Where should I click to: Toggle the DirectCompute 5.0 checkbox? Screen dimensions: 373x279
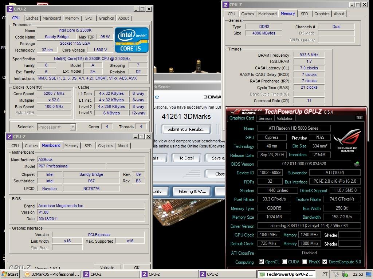click(325, 262)
